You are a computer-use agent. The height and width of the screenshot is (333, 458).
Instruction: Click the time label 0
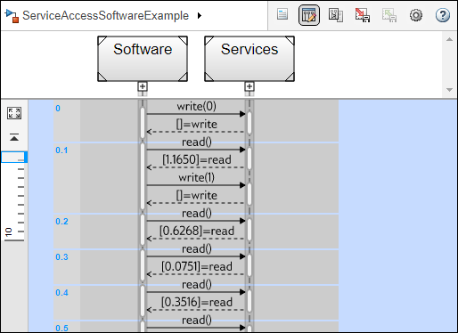pyautogui.click(x=58, y=109)
